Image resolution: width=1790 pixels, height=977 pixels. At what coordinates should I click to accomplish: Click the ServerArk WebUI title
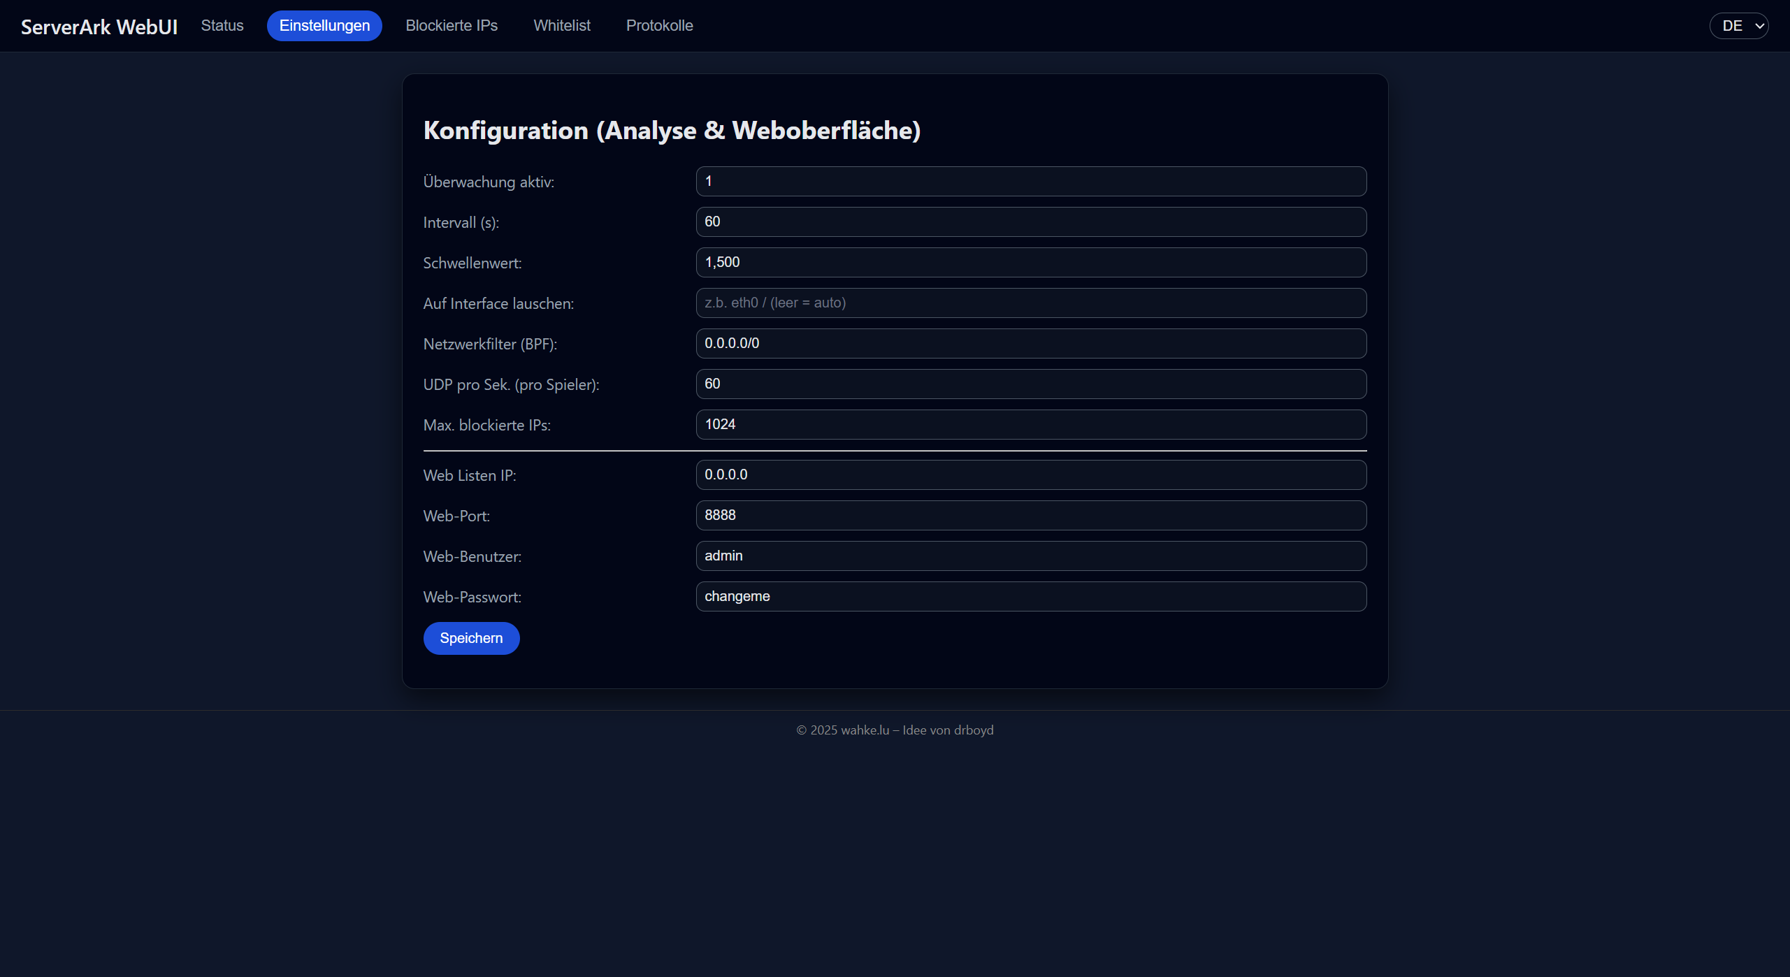99,27
